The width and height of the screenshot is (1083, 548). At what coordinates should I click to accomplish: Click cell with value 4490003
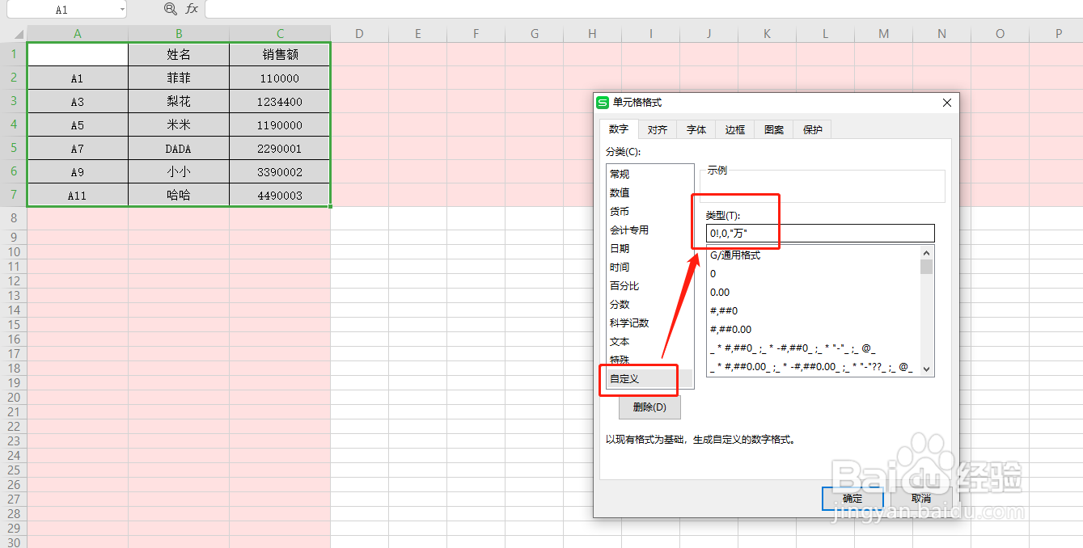[x=280, y=195]
